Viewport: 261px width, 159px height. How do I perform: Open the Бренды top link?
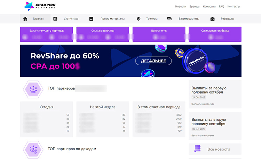(x=195, y=6)
